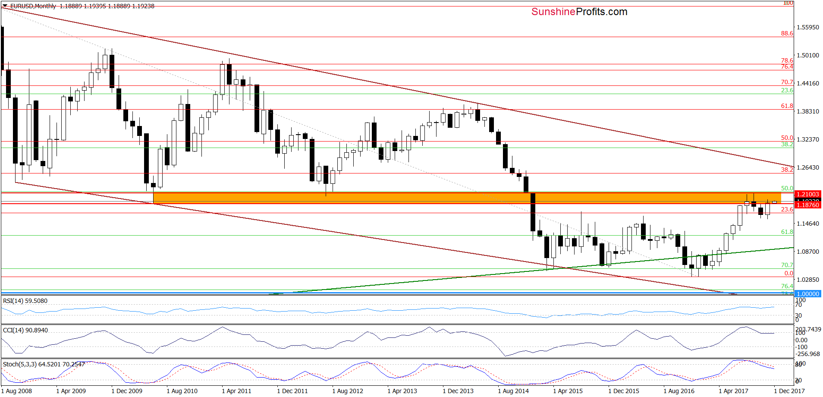The image size is (823, 397).
Task: Click the 1.32370 price axis label
Action: (x=807, y=139)
